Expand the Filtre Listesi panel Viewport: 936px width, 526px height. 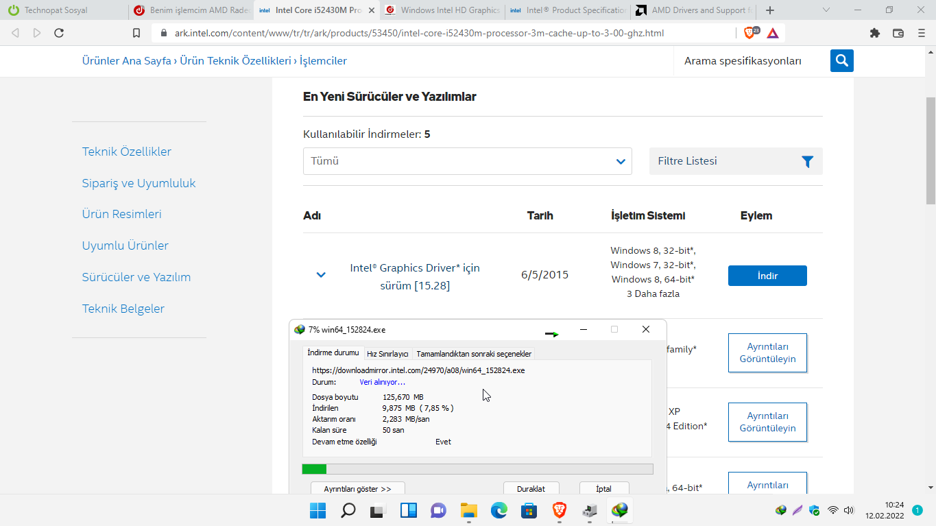(x=736, y=161)
